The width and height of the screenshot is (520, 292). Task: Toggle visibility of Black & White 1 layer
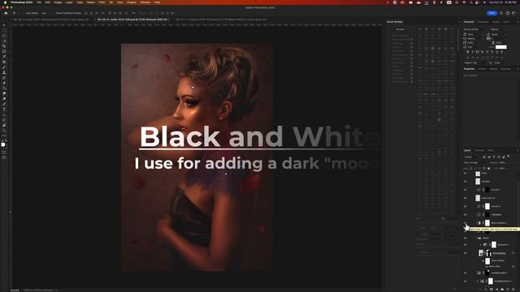click(x=466, y=223)
